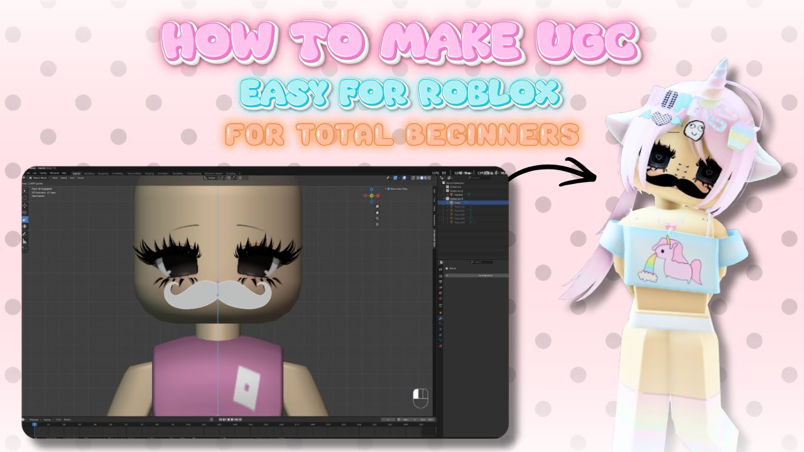This screenshot has width=804, height=452.
Task: Click the Properties editor search field
Action: (482, 262)
